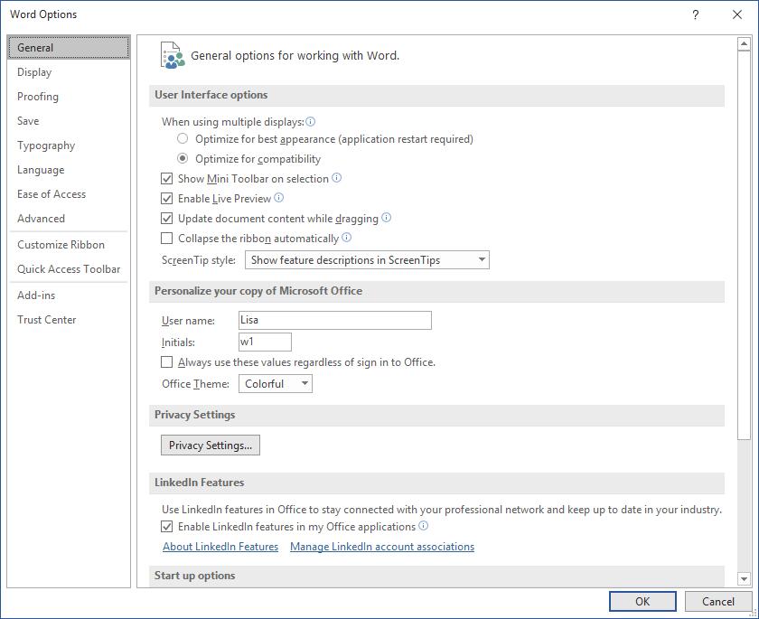The width and height of the screenshot is (759, 619).
Task: Open the General category
Action: click(69, 47)
